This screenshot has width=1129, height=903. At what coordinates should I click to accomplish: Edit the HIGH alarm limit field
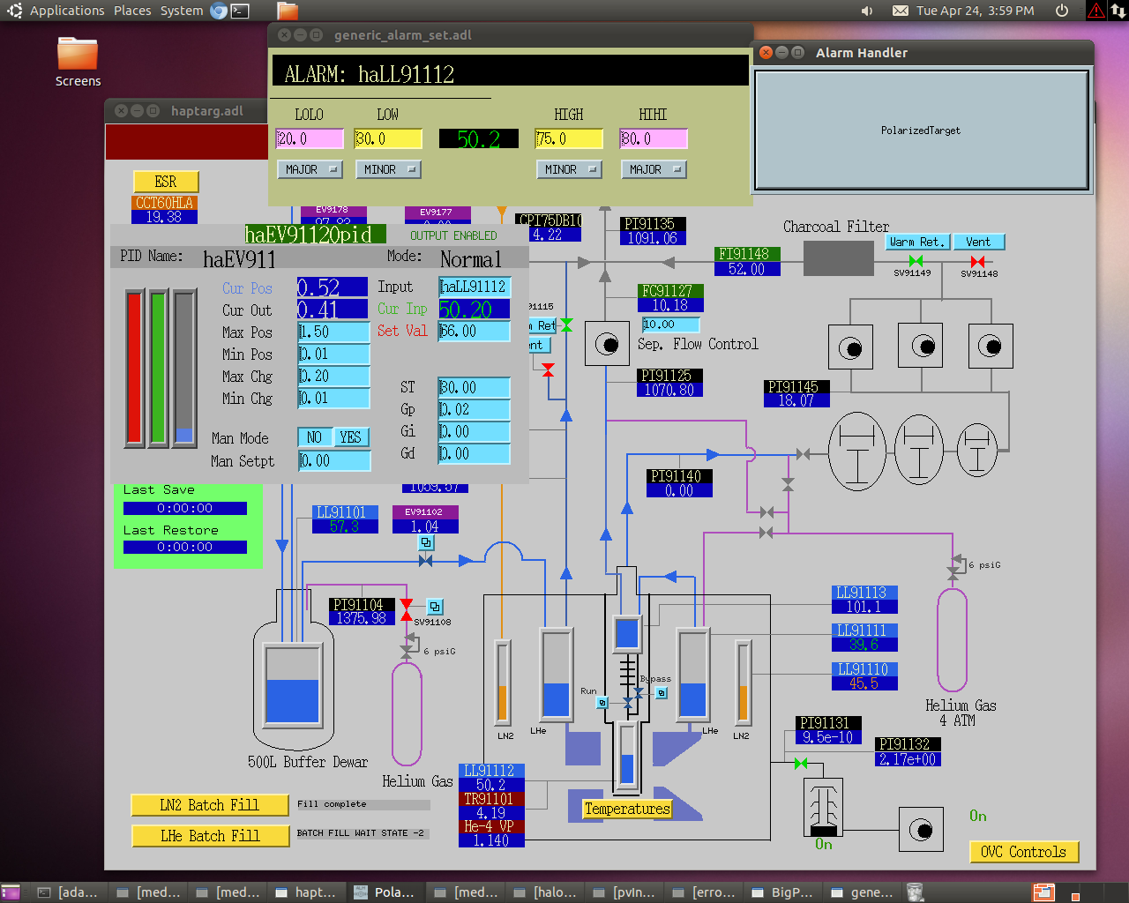(x=569, y=139)
